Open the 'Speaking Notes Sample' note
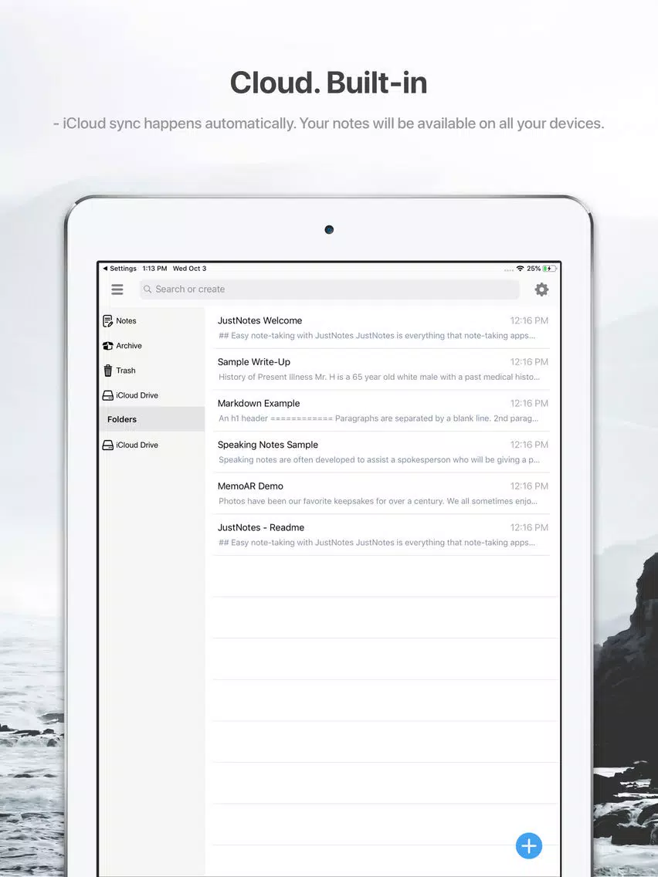This screenshot has height=877, width=658. coord(381,452)
